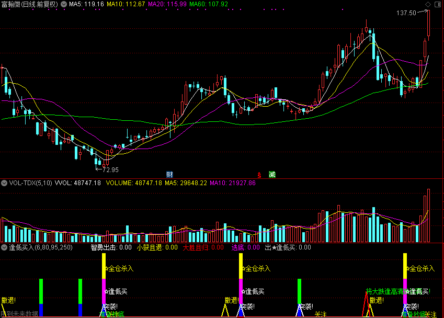Click the 72.95 low price label

pos(110,170)
